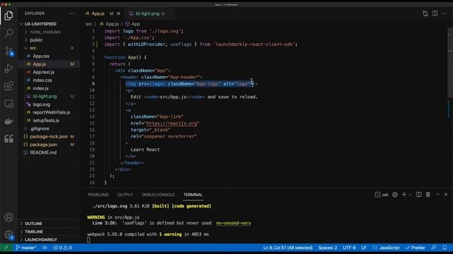
Task: Open the Search view icon
Action: tap(8, 33)
